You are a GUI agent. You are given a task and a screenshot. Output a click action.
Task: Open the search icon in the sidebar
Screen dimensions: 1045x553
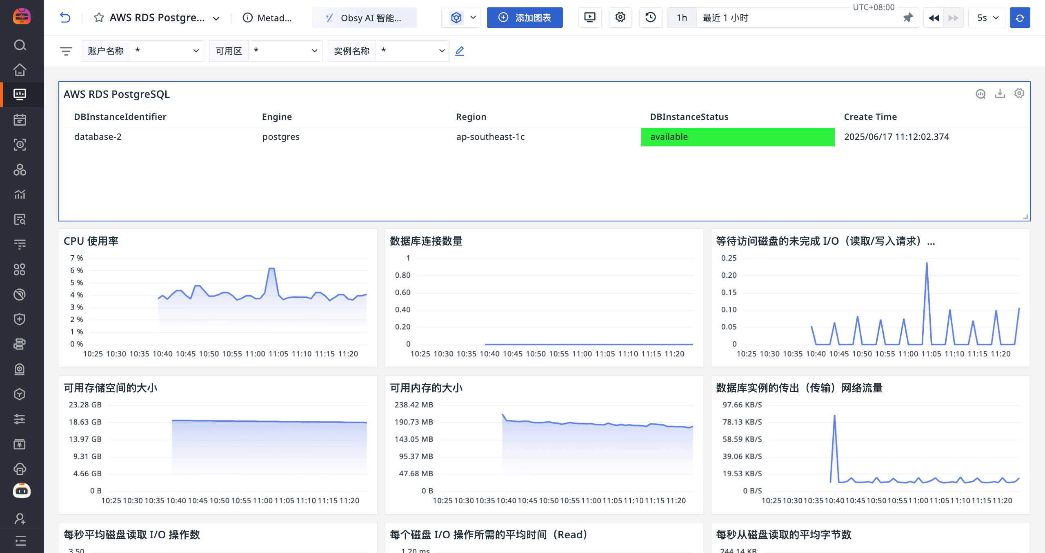tap(20, 45)
